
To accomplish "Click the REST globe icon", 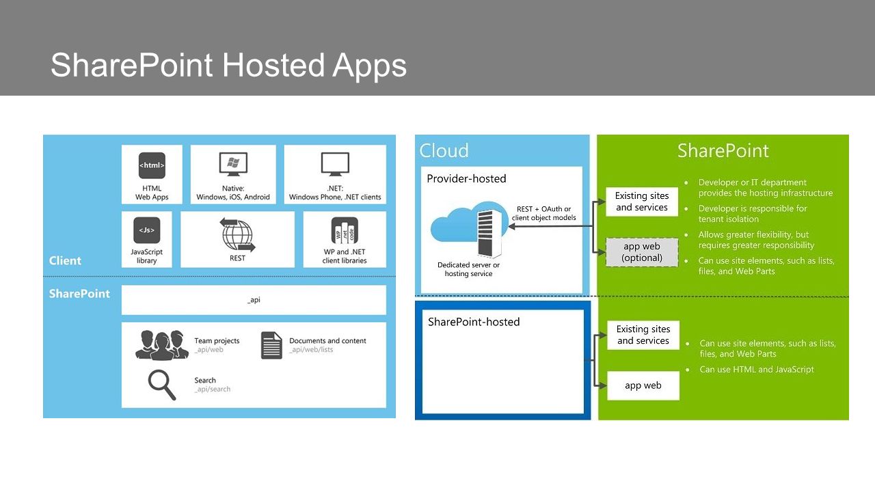I will pos(237,234).
